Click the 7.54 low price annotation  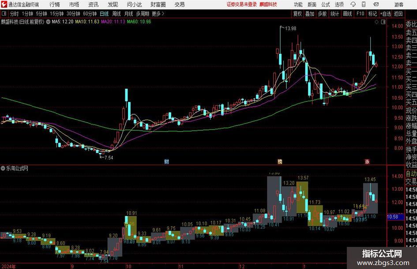tap(109, 158)
